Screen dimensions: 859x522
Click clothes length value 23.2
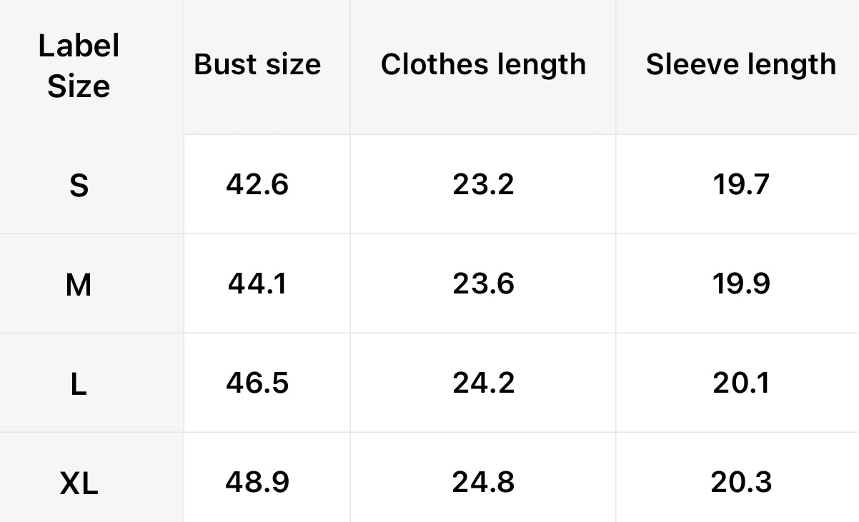pyautogui.click(x=483, y=184)
